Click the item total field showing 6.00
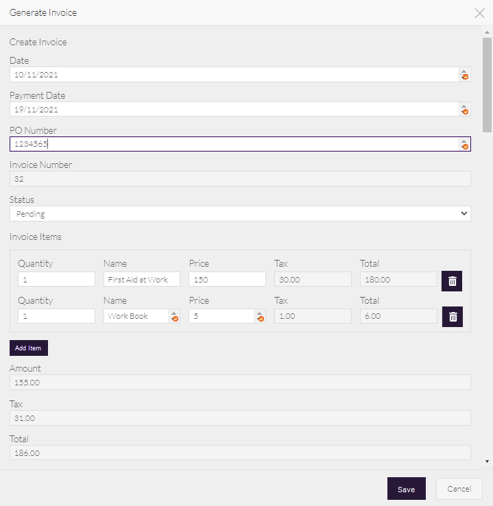This screenshot has width=493, height=506. (x=398, y=316)
